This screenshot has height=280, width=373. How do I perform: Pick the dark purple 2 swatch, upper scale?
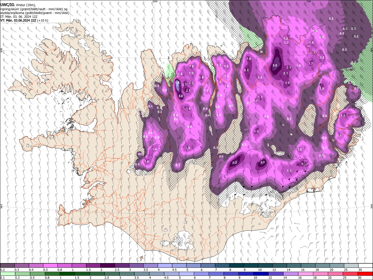(x=108, y=266)
